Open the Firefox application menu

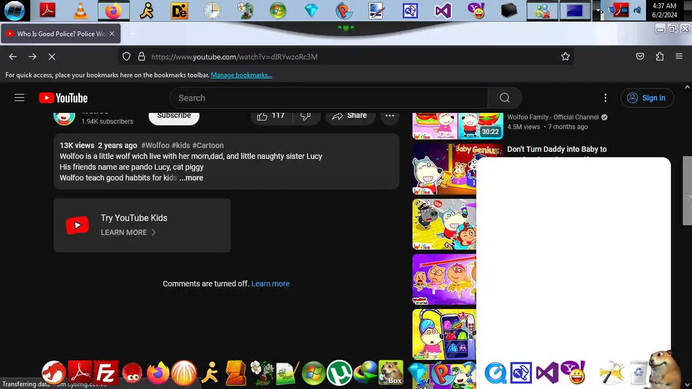(679, 57)
